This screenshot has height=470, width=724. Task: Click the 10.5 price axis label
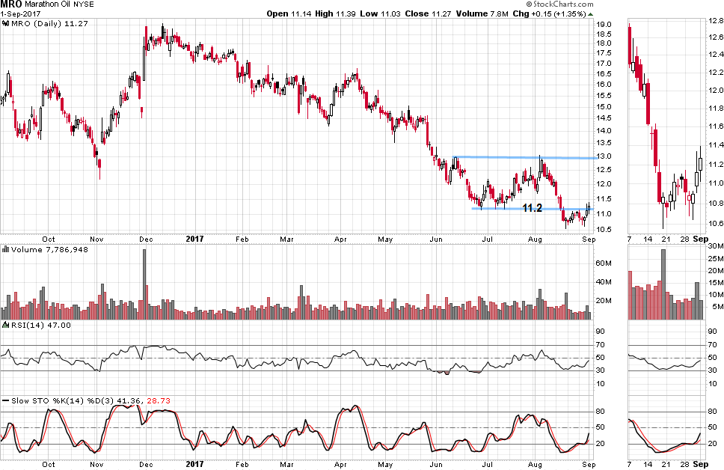click(603, 230)
